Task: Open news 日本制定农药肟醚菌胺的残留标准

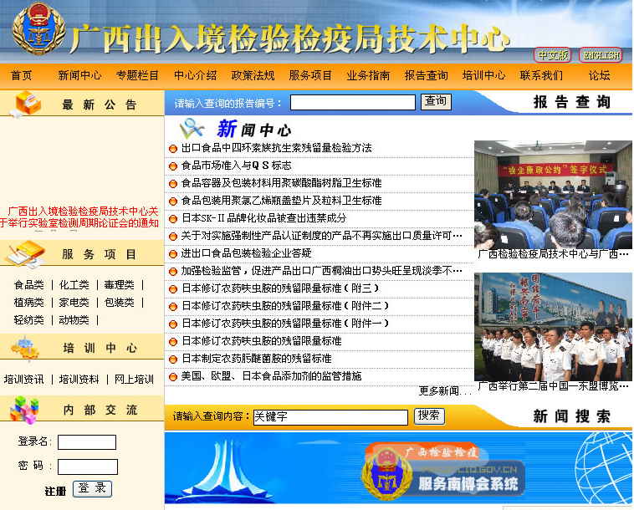Action: coord(256,359)
